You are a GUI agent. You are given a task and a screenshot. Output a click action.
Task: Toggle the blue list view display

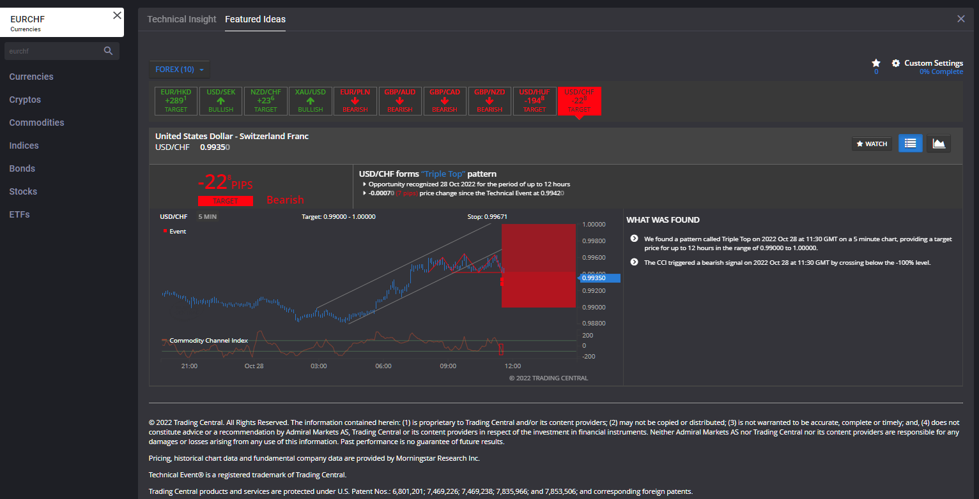coord(910,143)
